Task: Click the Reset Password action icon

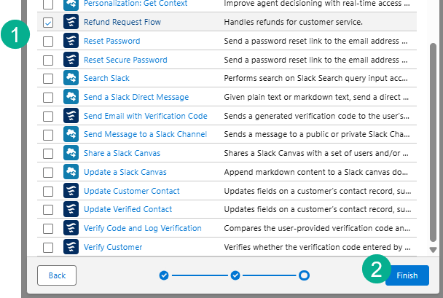Action: 71,42
